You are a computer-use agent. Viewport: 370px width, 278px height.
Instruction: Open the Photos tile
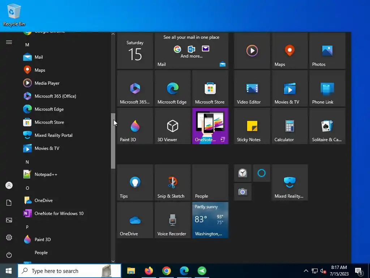327,51
